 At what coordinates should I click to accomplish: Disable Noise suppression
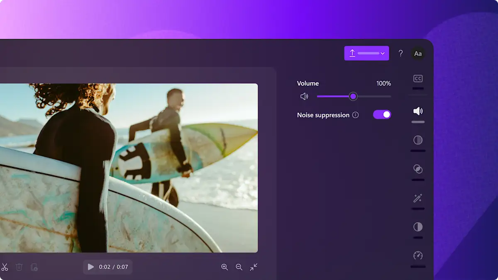click(x=382, y=114)
